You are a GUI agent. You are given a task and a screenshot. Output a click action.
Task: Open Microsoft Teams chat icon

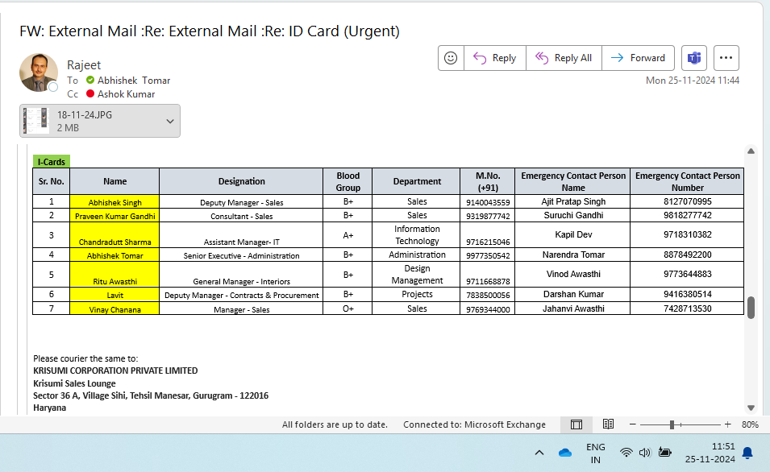tap(693, 58)
